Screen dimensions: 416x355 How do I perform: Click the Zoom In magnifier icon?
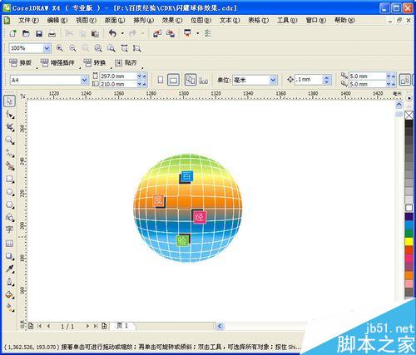pyautogui.click(x=59, y=48)
